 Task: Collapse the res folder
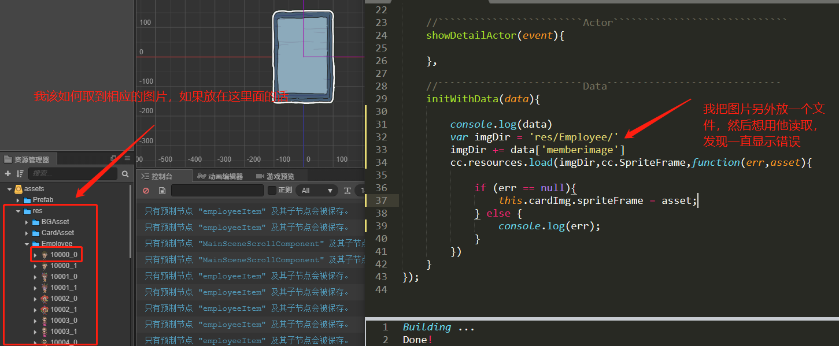coord(18,211)
